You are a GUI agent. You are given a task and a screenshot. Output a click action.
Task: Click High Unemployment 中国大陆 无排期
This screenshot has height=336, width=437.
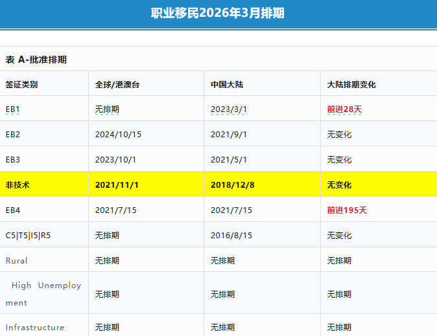click(222, 295)
